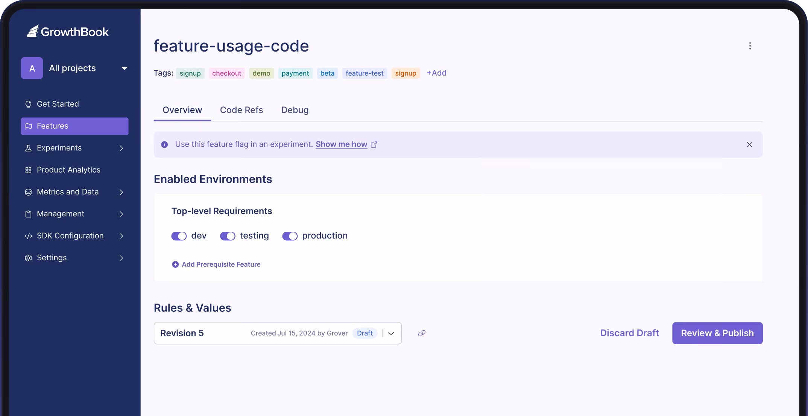Viewport: 808px width, 416px height.
Task: Click +Add to add a tag
Action: click(436, 73)
